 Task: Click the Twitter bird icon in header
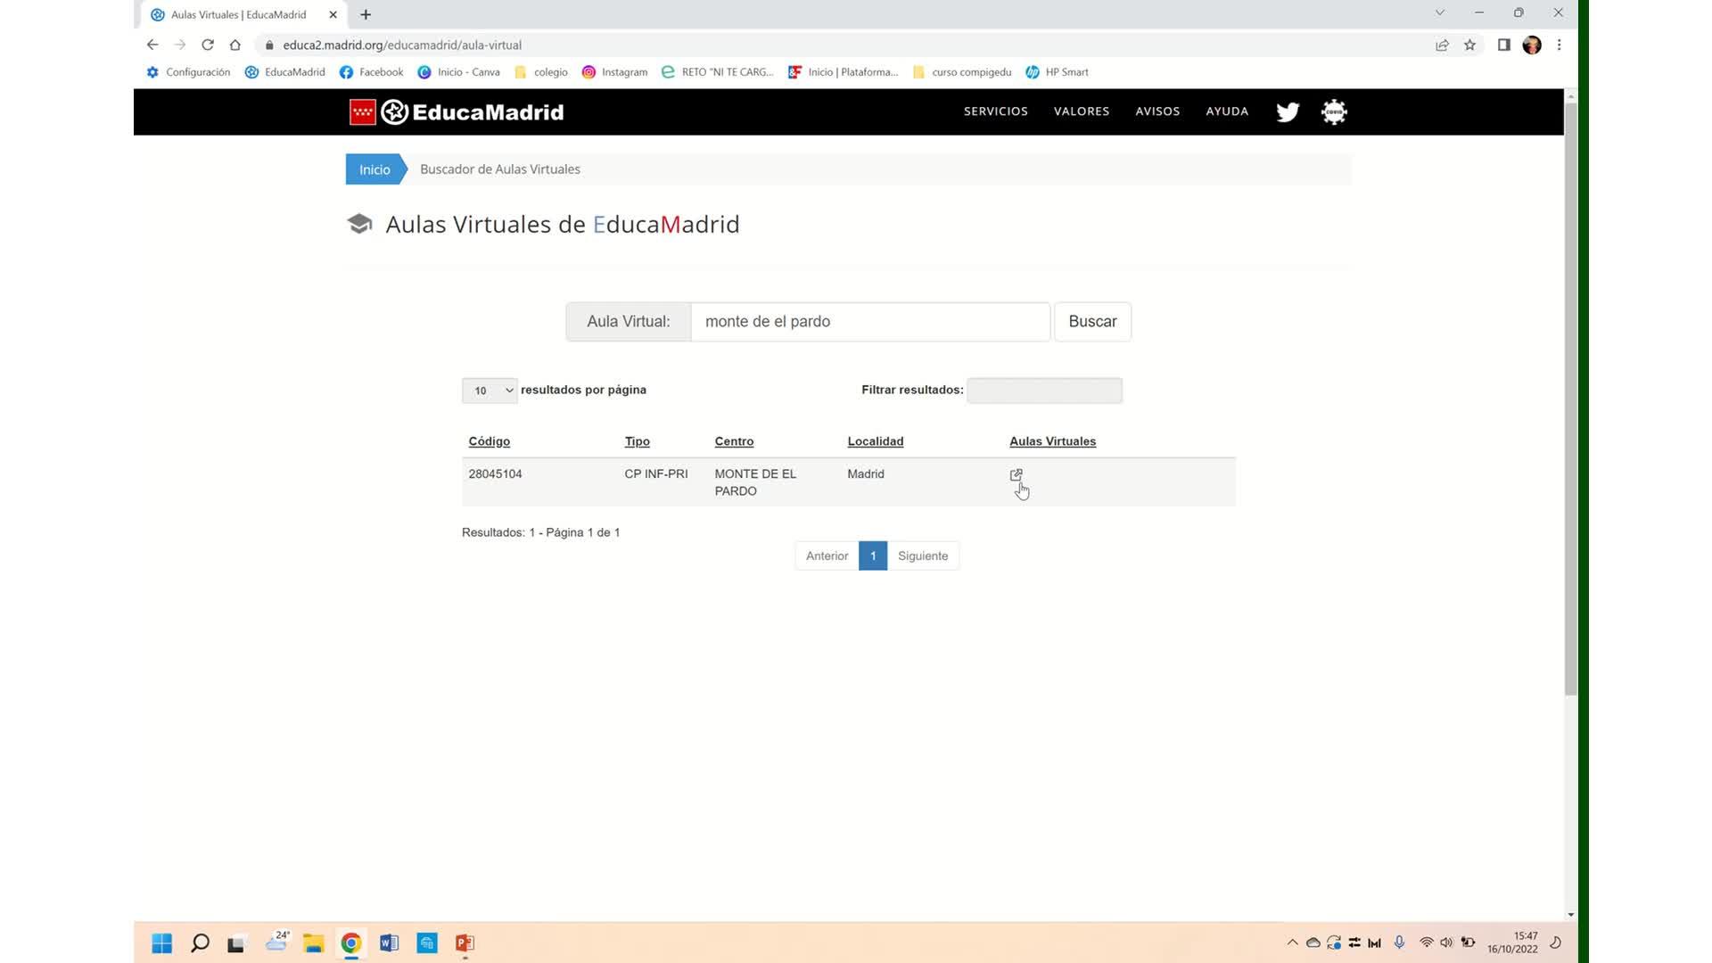coord(1287,112)
